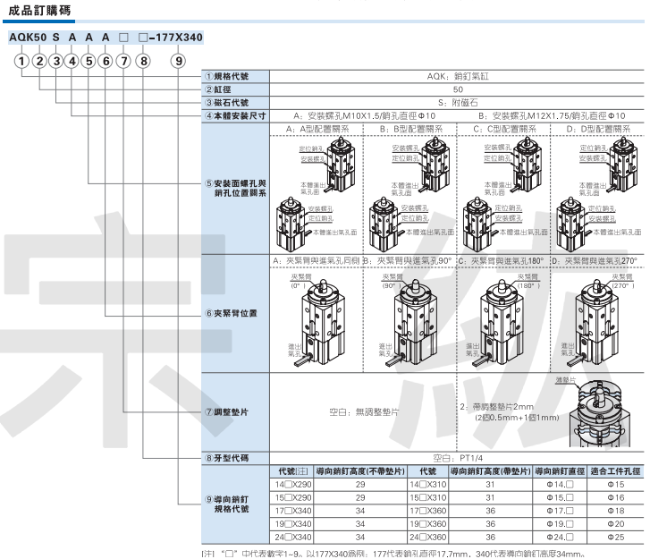This screenshot has width=650, height=559.
Task: Select the AQK50 text in the order code
Action: (28, 38)
